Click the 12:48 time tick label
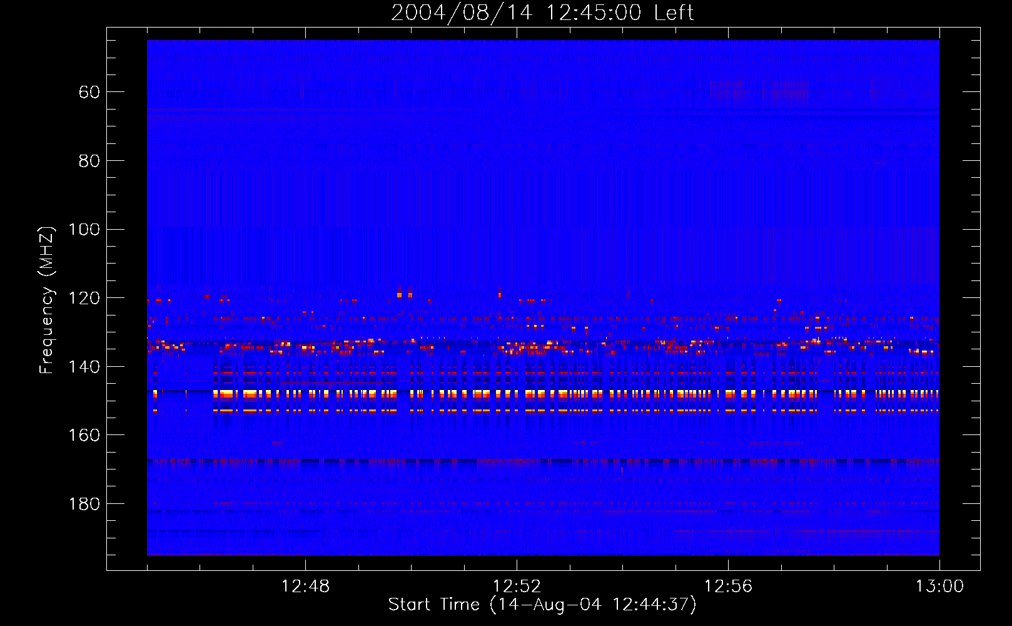This screenshot has width=1012, height=626. click(x=305, y=587)
